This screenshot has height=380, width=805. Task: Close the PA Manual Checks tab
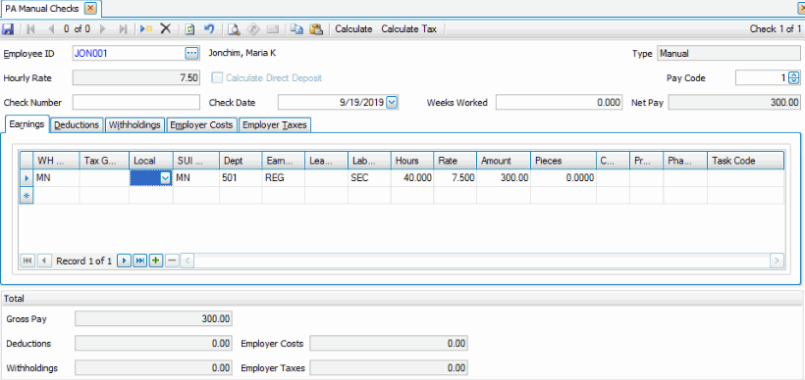pos(90,8)
